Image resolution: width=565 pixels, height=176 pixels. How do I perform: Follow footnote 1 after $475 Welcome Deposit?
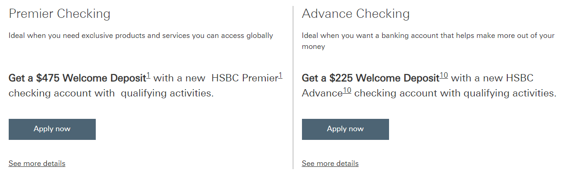pos(148,75)
